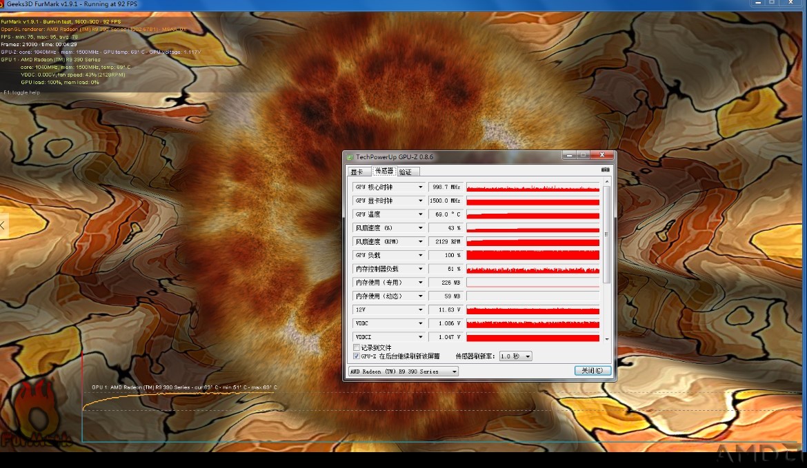Viewport: 807px width, 468px height.
Task: Click the 100 % GPU load value in GPU-Z
Action: coord(446,255)
